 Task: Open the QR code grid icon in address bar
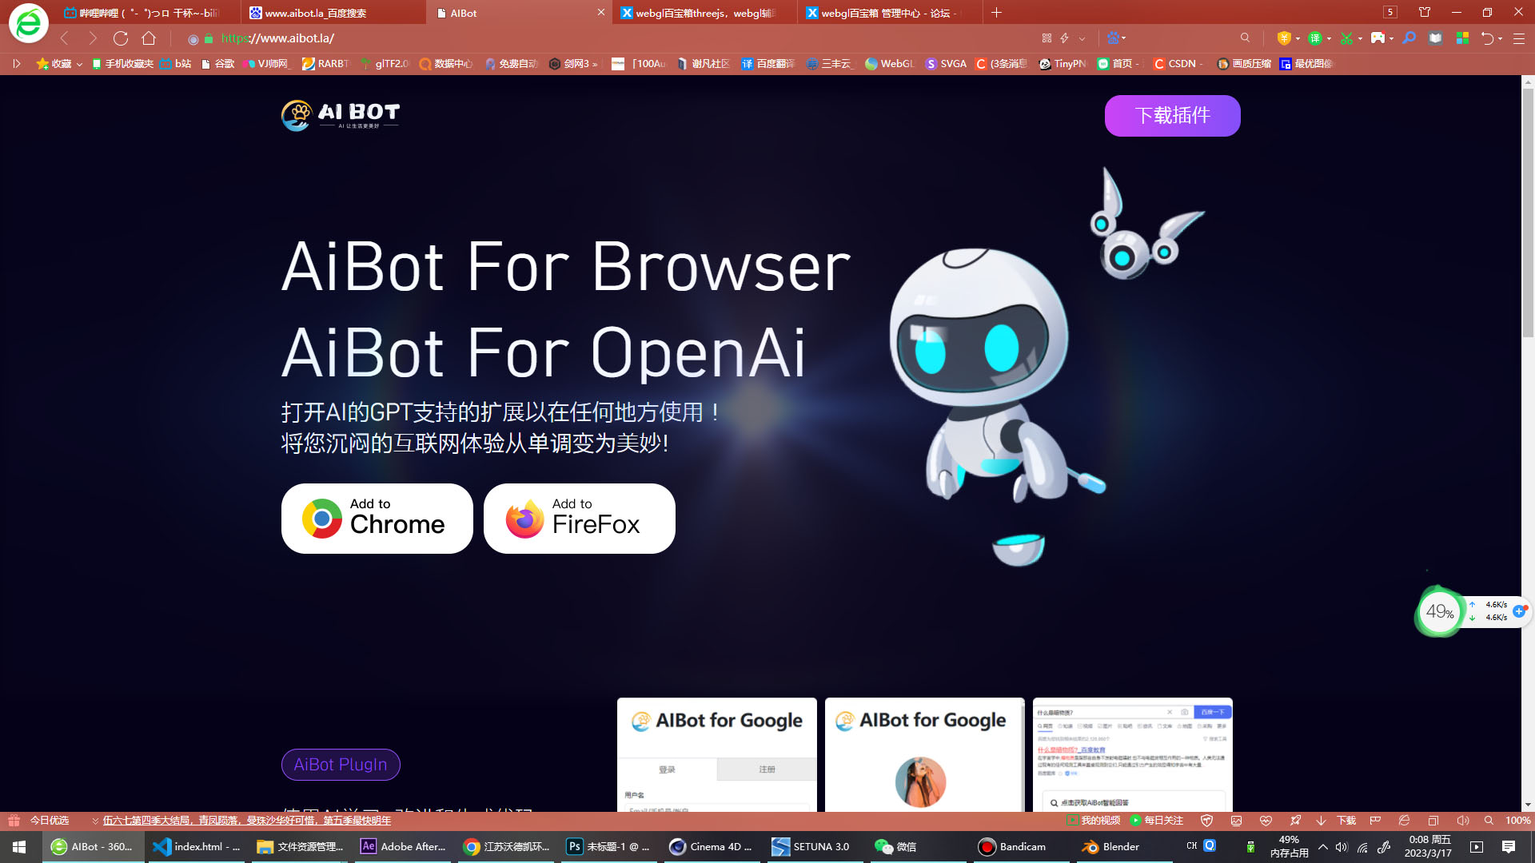pos(1047,38)
